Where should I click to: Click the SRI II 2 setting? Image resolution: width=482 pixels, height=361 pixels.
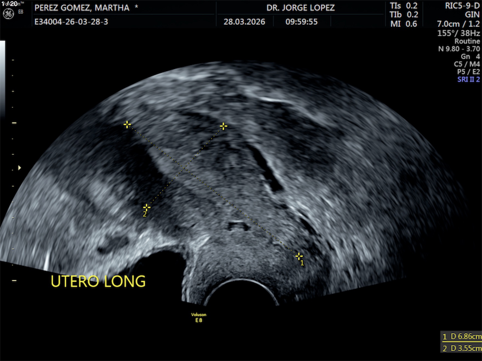click(x=468, y=80)
